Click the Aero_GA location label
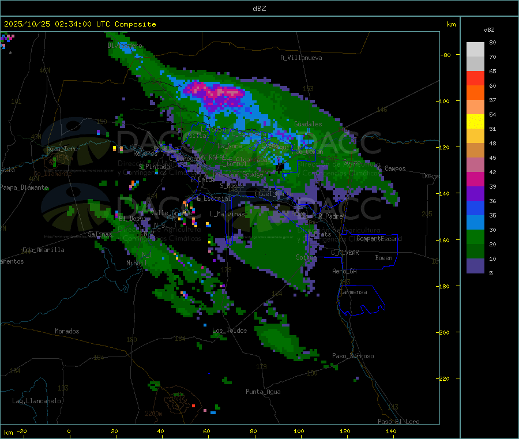This screenshot has height=439, width=519. [x=344, y=271]
